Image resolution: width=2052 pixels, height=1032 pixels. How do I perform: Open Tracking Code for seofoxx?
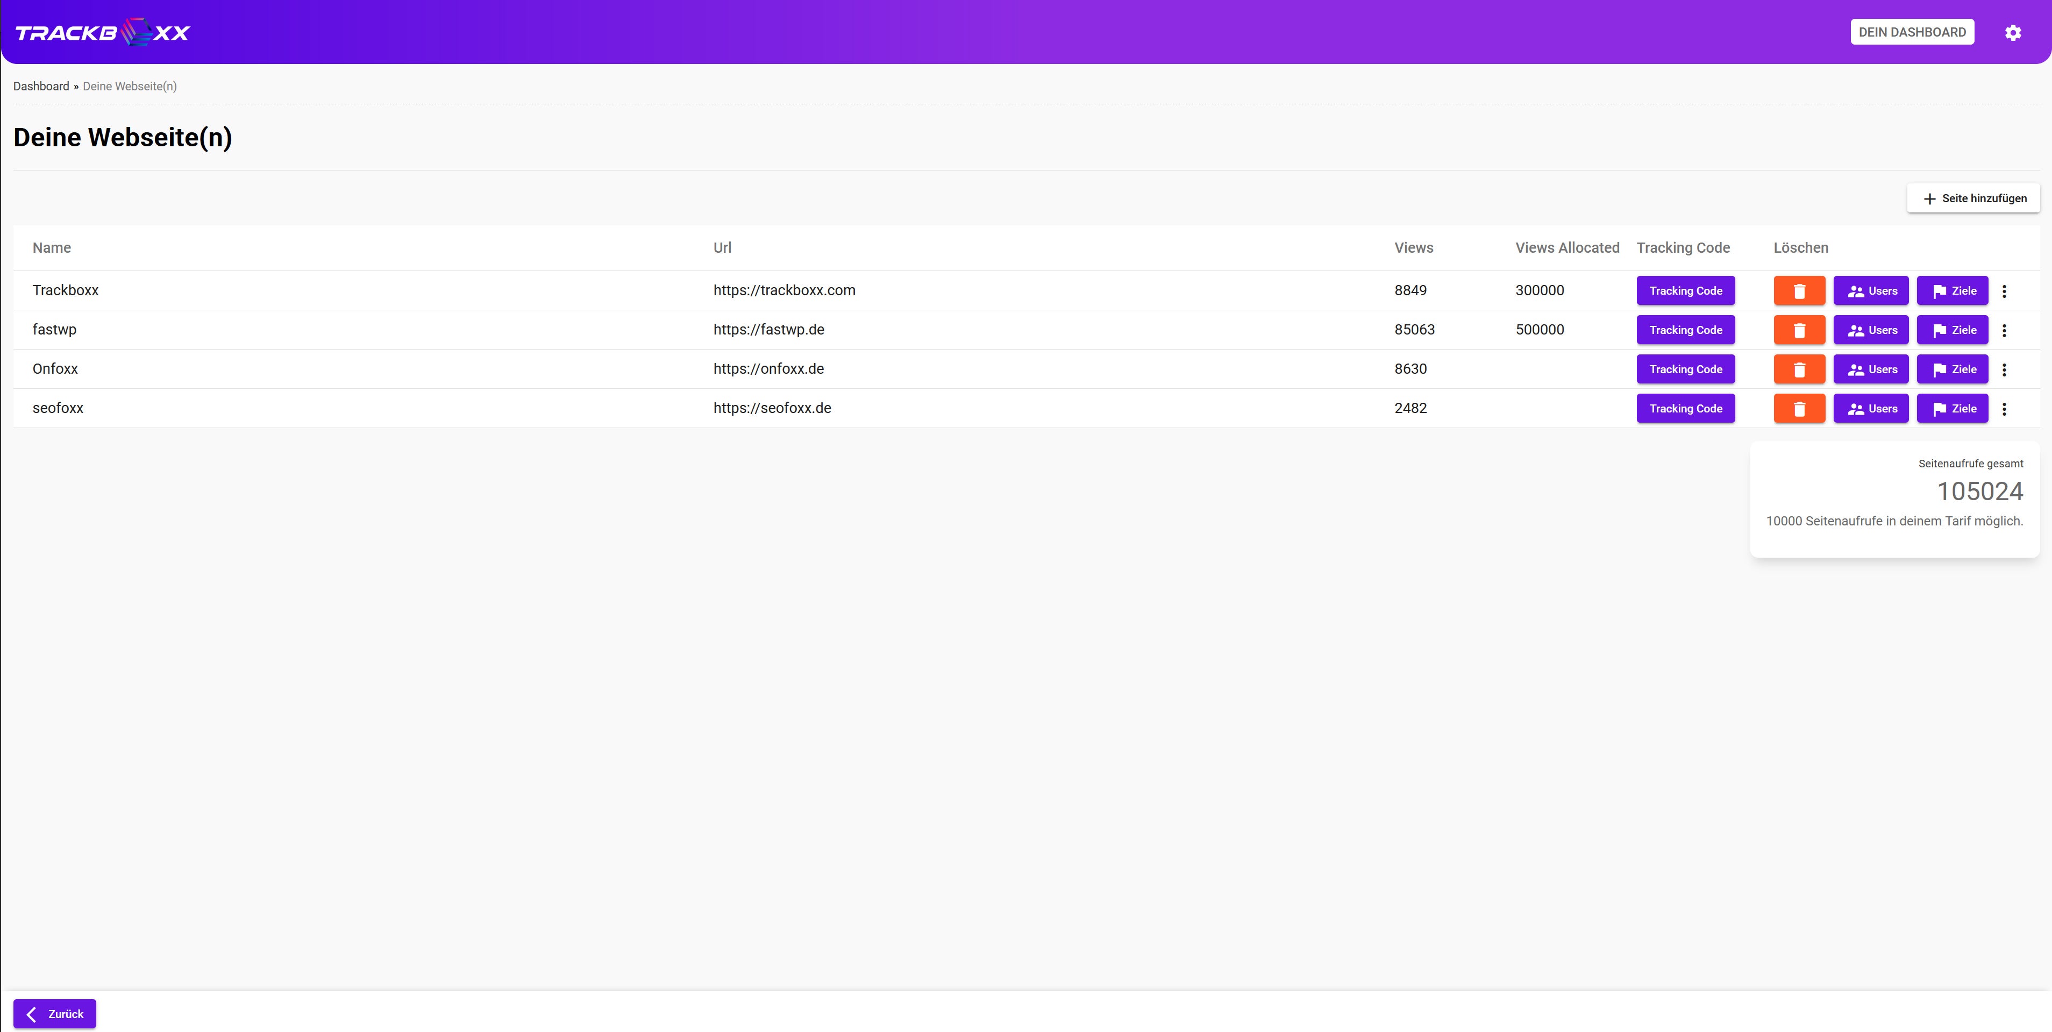coord(1686,409)
